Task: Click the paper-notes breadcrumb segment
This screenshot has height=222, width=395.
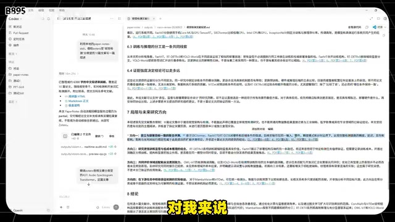Action: 133,27
